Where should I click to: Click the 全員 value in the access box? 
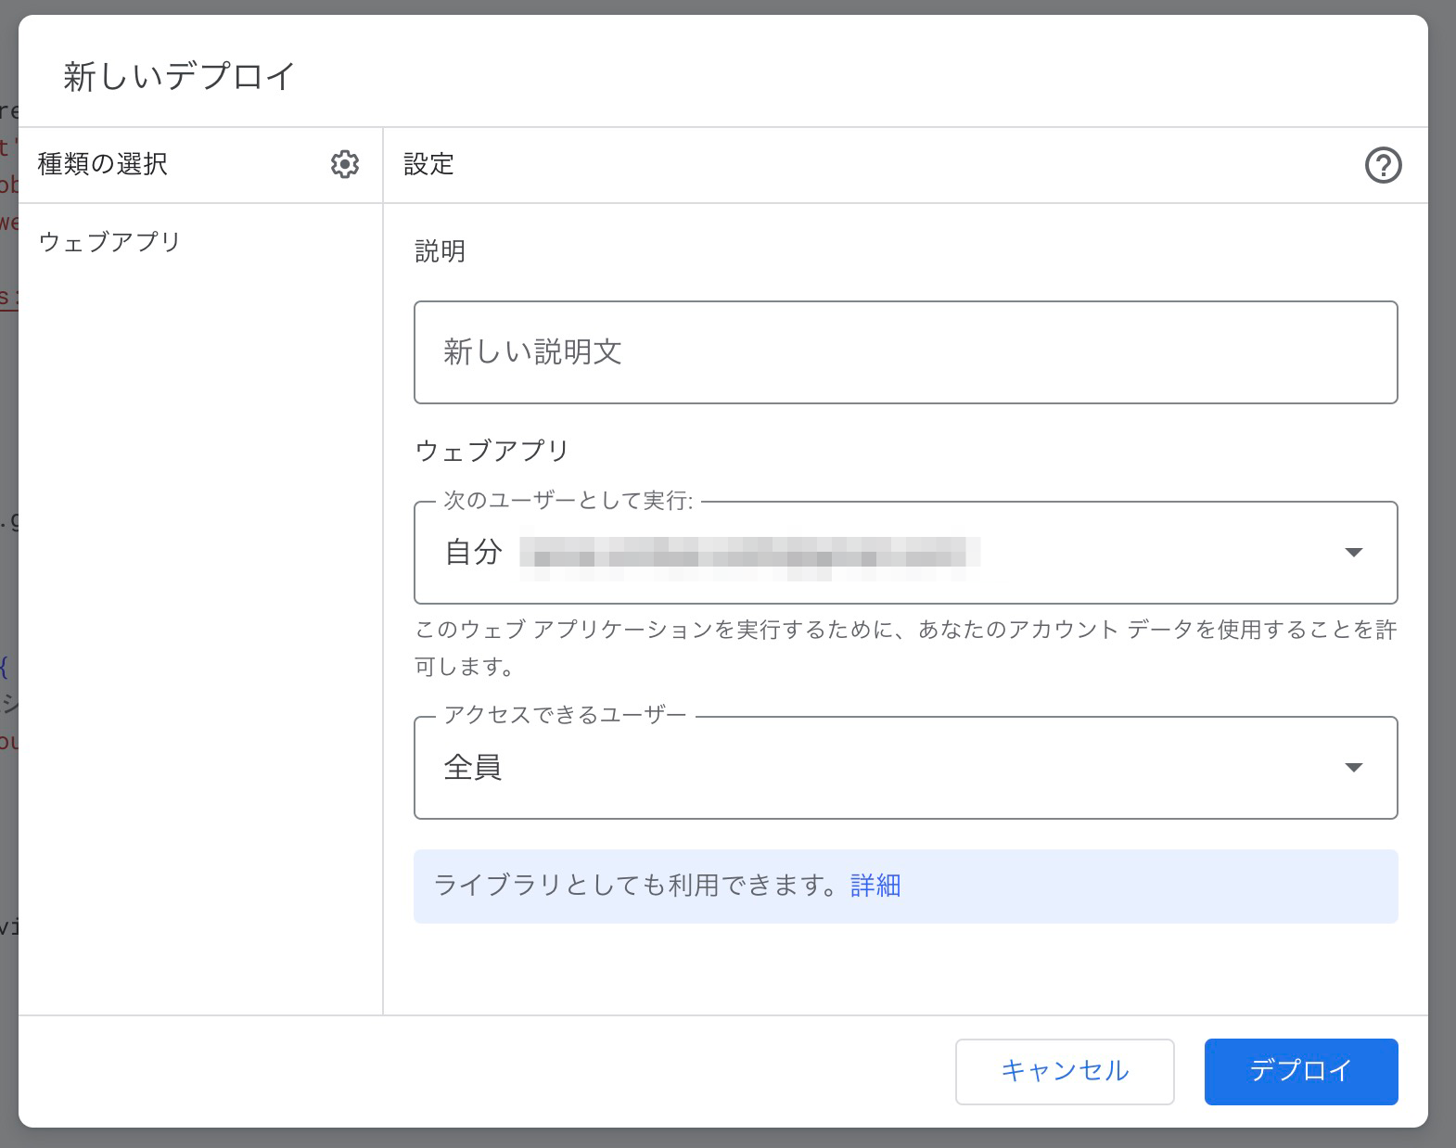click(x=473, y=768)
